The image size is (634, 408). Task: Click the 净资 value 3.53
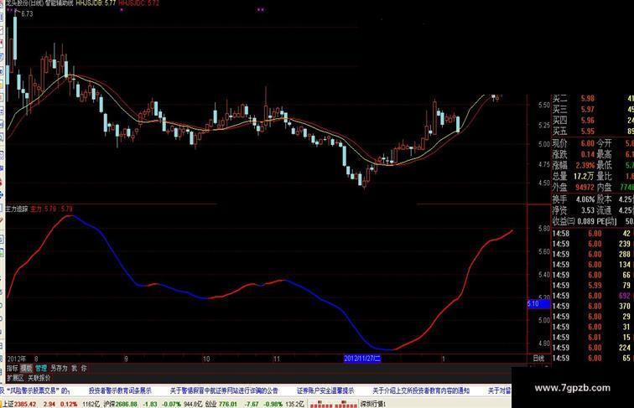coord(588,210)
